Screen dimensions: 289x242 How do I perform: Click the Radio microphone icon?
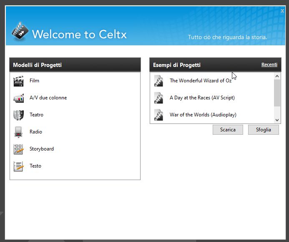(x=18, y=132)
